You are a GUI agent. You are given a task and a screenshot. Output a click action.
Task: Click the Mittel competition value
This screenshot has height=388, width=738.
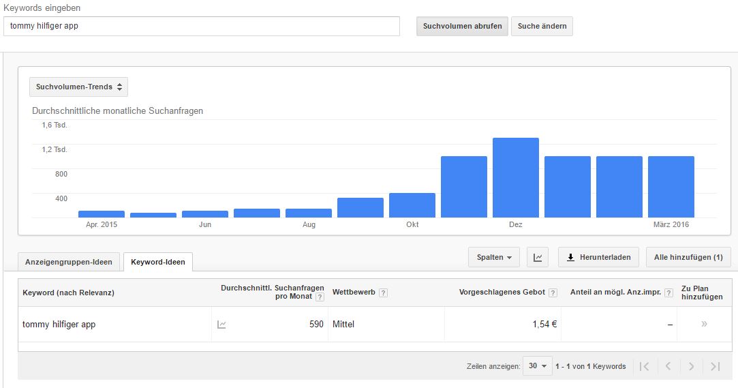pyautogui.click(x=343, y=325)
